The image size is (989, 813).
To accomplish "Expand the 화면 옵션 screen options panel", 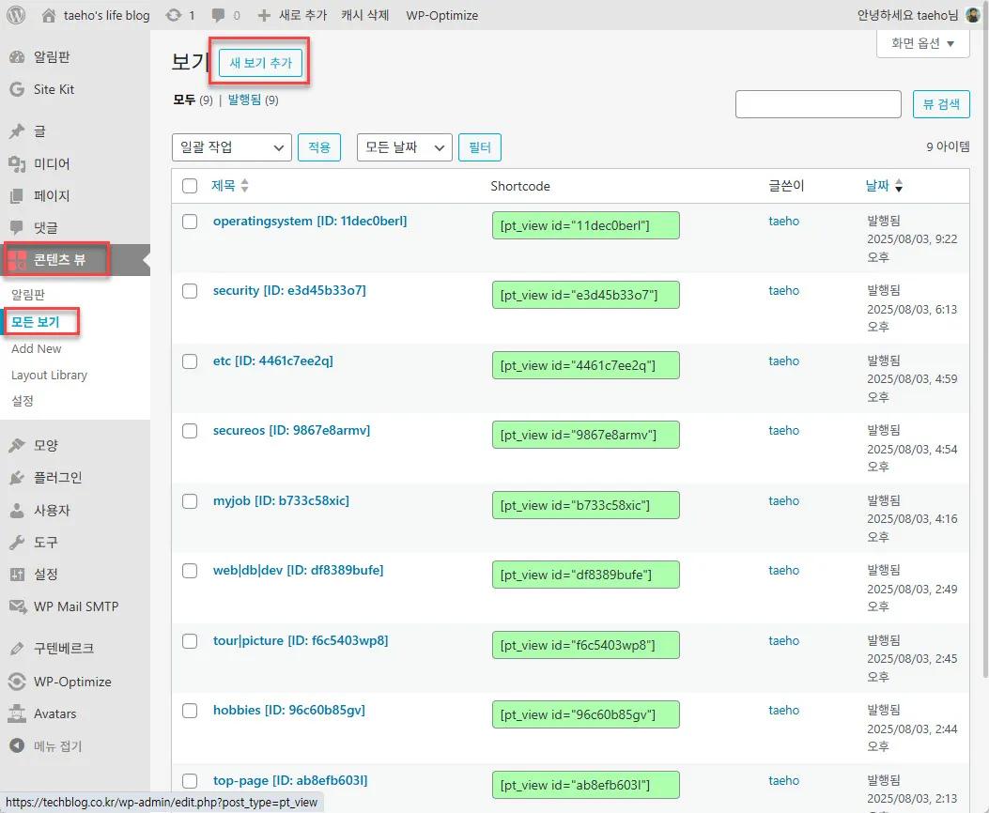I will [922, 43].
